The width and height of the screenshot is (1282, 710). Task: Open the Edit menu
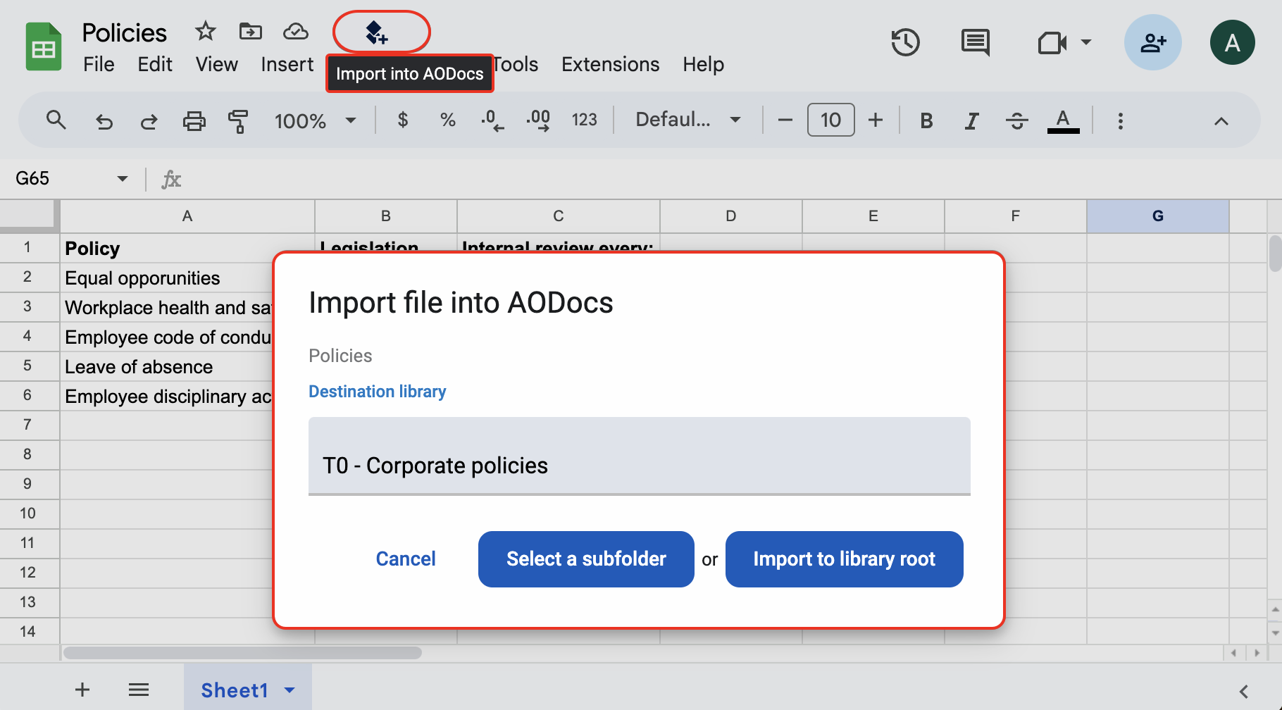pyautogui.click(x=155, y=64)
